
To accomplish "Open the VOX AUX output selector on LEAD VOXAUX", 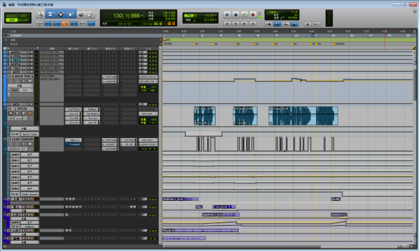I will click(148, 140).
